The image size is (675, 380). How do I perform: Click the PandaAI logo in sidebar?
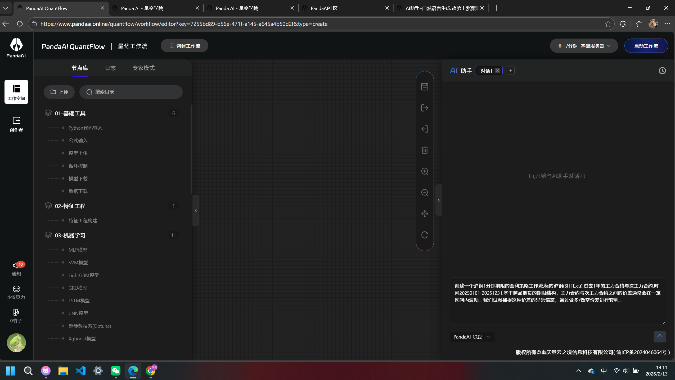pos(16,48)
